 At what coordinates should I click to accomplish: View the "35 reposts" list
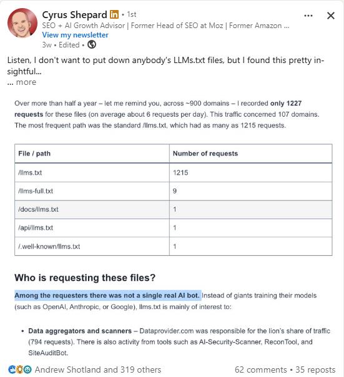315,370
